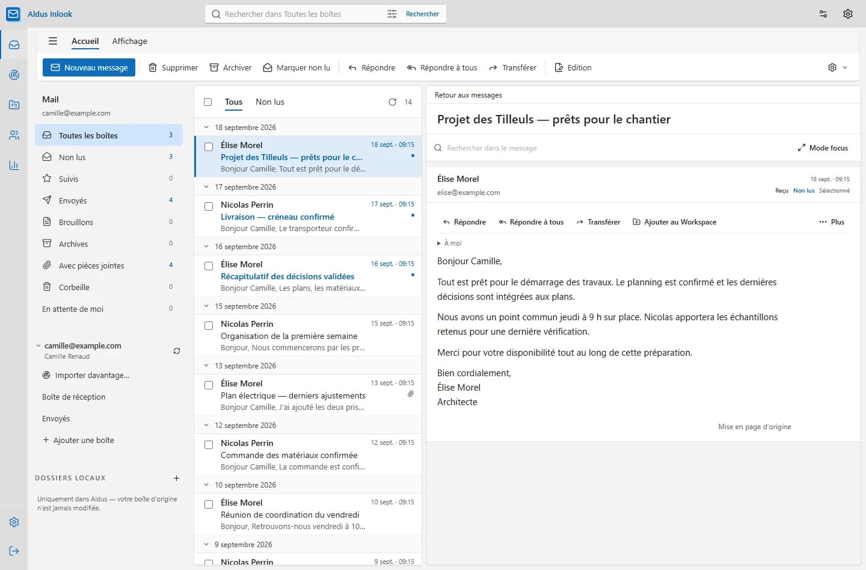Open the Edition toolbar item
The height and width of the screenshot is (570, 866).
click(573, 67)
